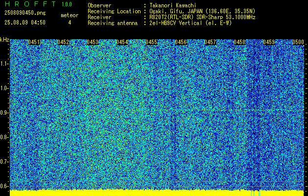Image resolution: width=308 pixels, height=196 pixels.
Task: Click the kHz axis unit label
Action: pyautogui.click(x=4, y=40)
